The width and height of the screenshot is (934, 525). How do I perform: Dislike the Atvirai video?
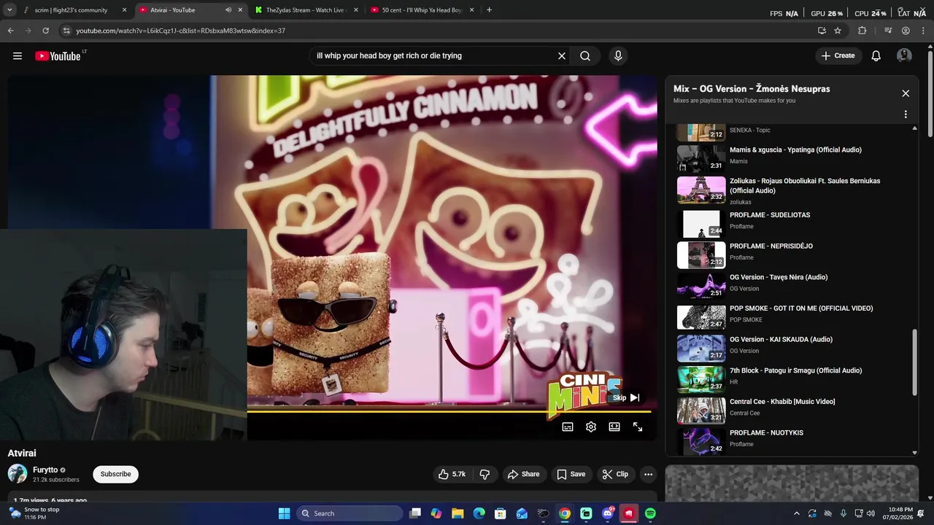point(485,474)
